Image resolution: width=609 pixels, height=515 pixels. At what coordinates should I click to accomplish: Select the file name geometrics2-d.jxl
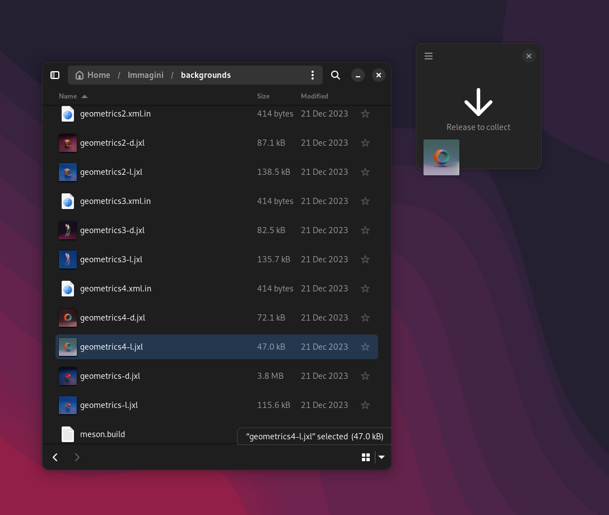(x=112, y=143)
